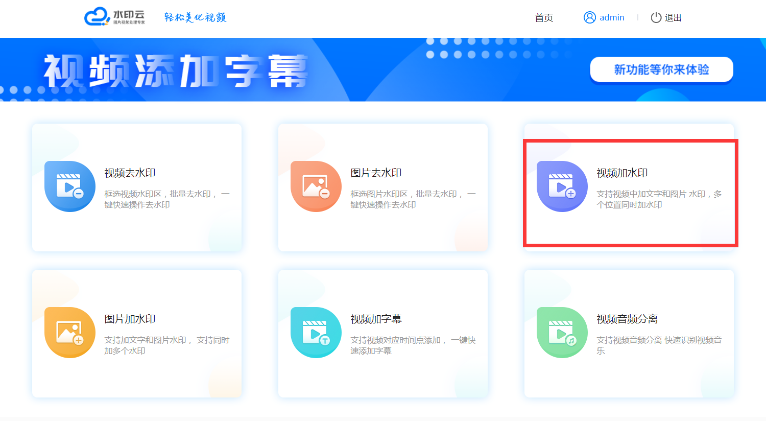Click the 框选图片水印区 description text

click(413, 199)
